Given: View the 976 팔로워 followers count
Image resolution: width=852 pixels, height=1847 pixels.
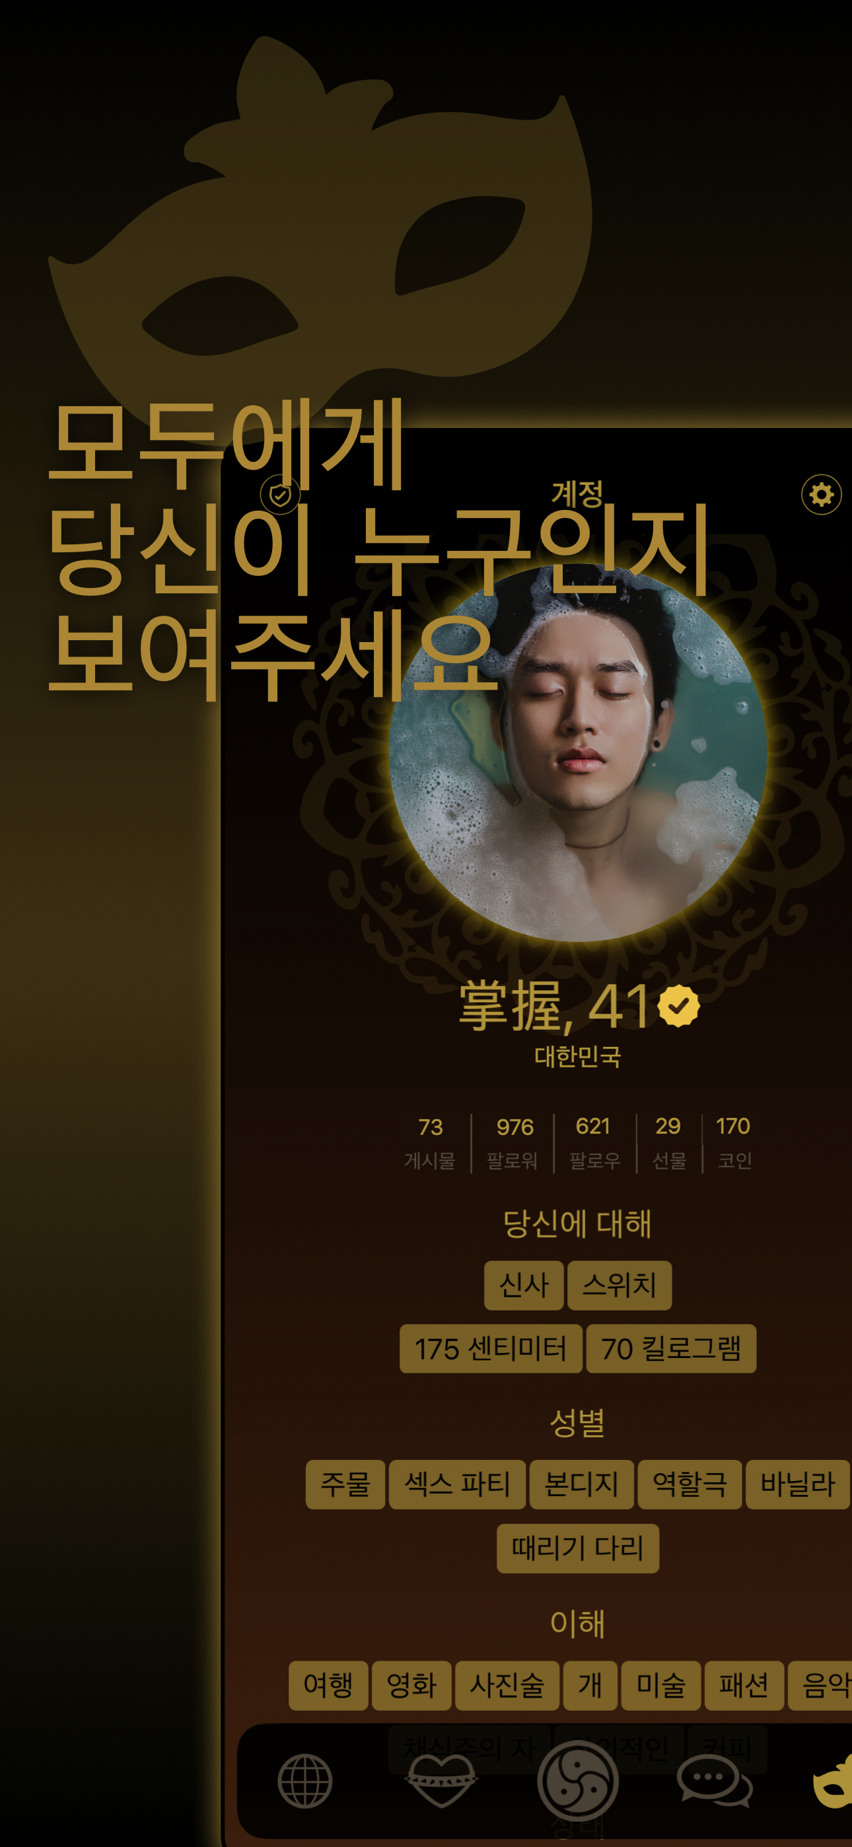Looking at the screenshot, I should (513, 1143).
